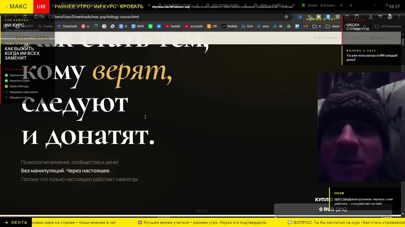Open the H docs bookmark

coord(123,26)
